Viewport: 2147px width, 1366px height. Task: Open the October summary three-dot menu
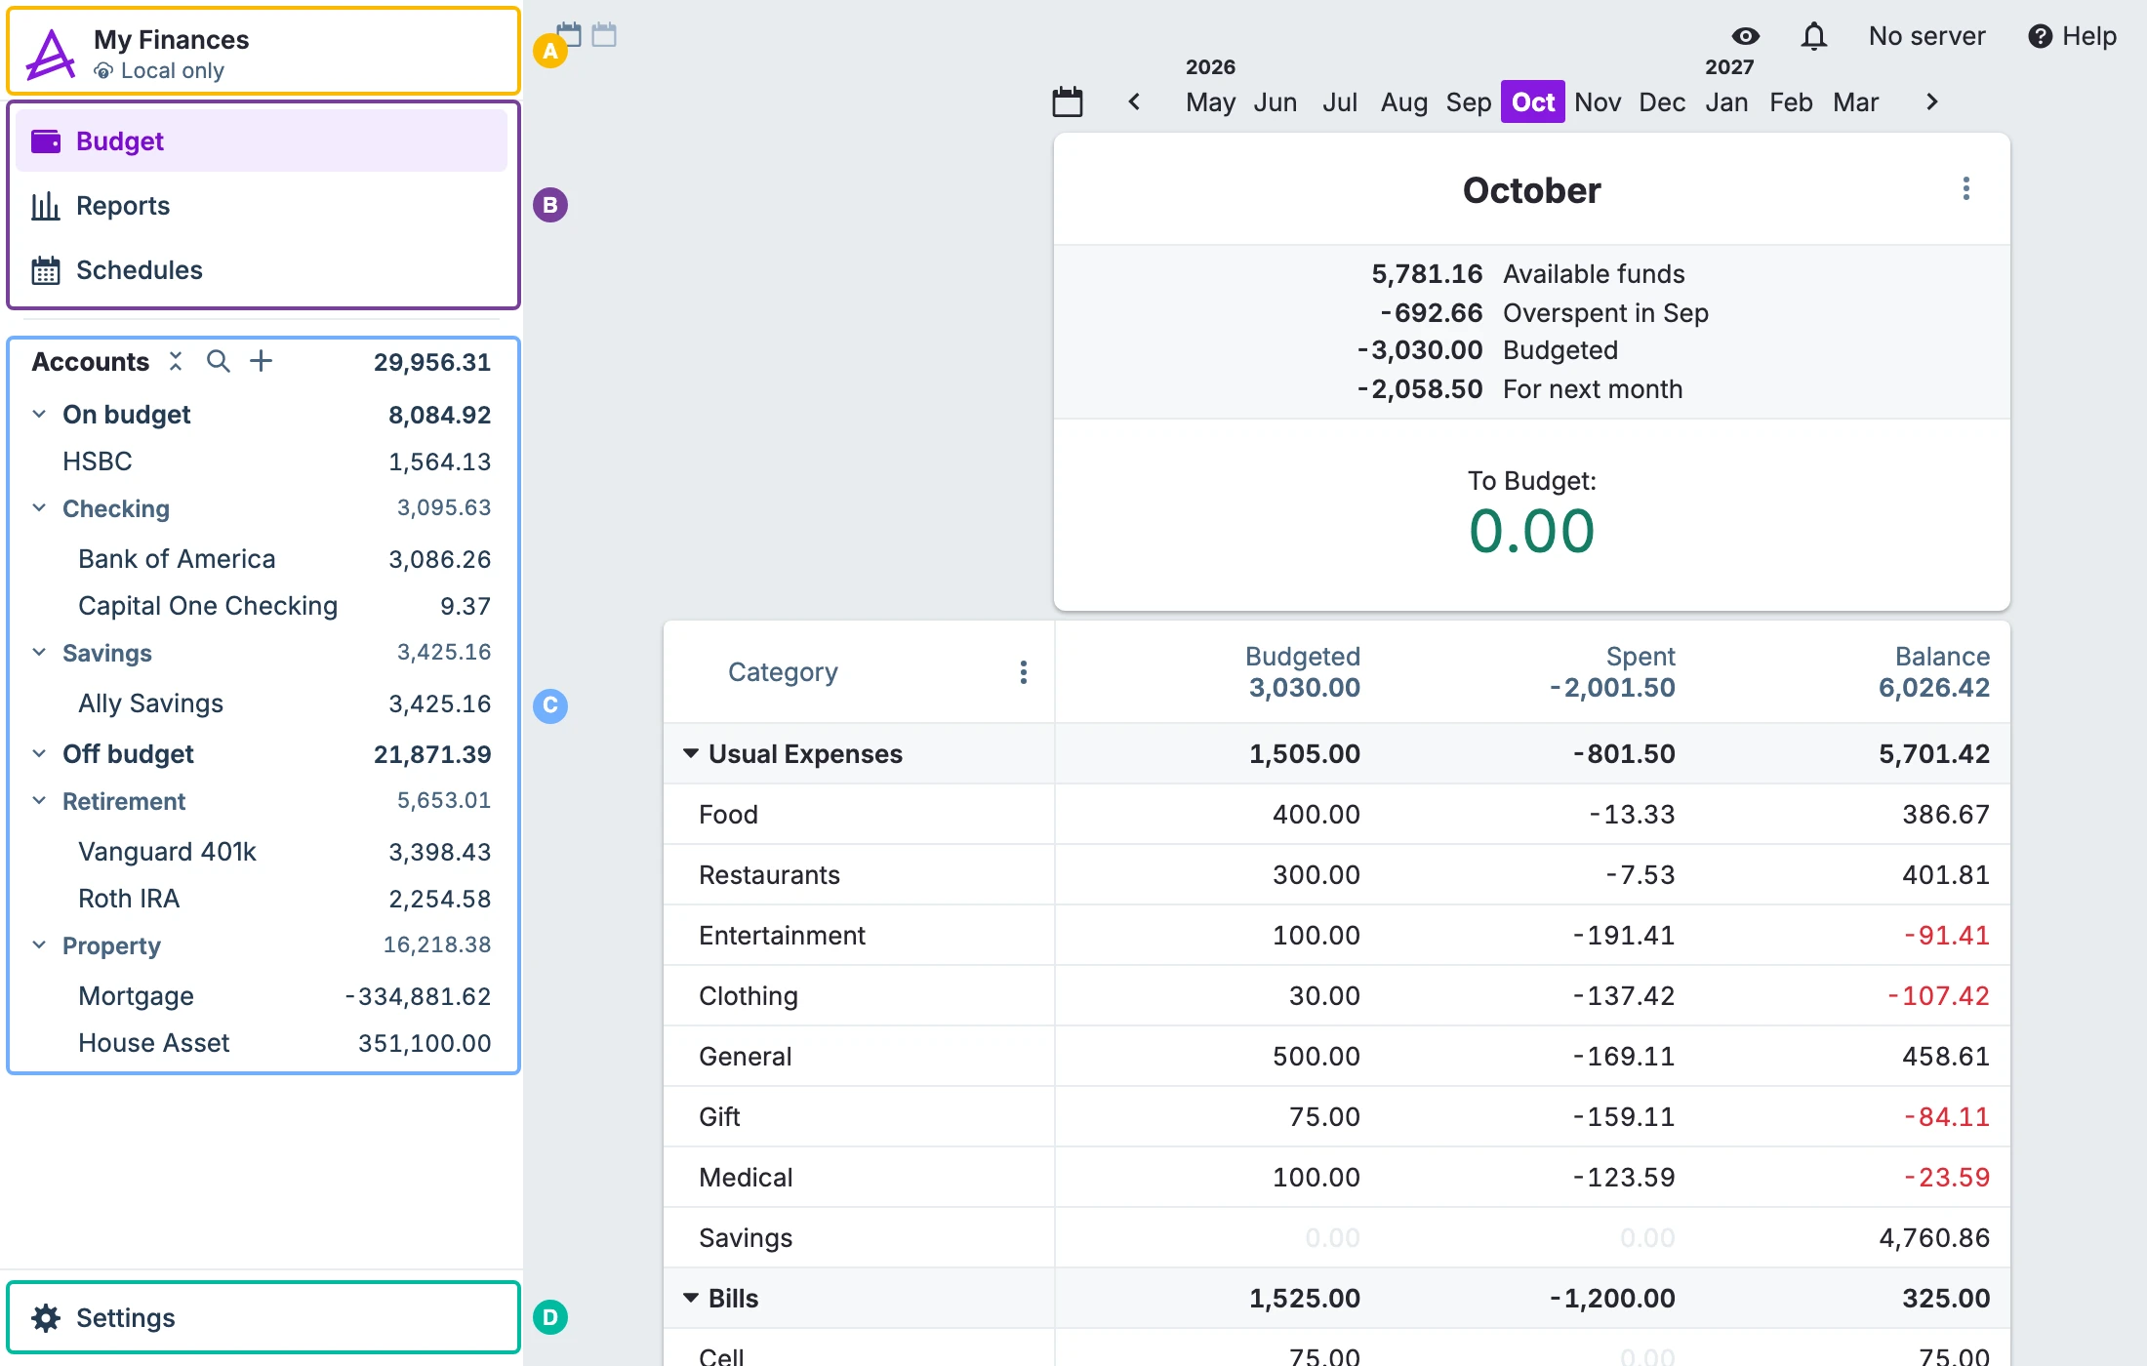coord(1966,188)
